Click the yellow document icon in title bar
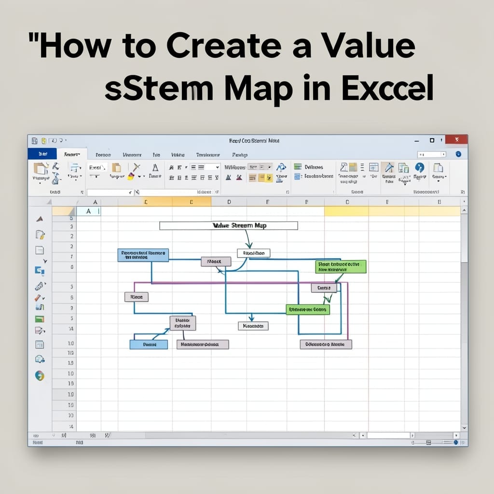Viewport: 494px width, 494px height. point(44,141)
